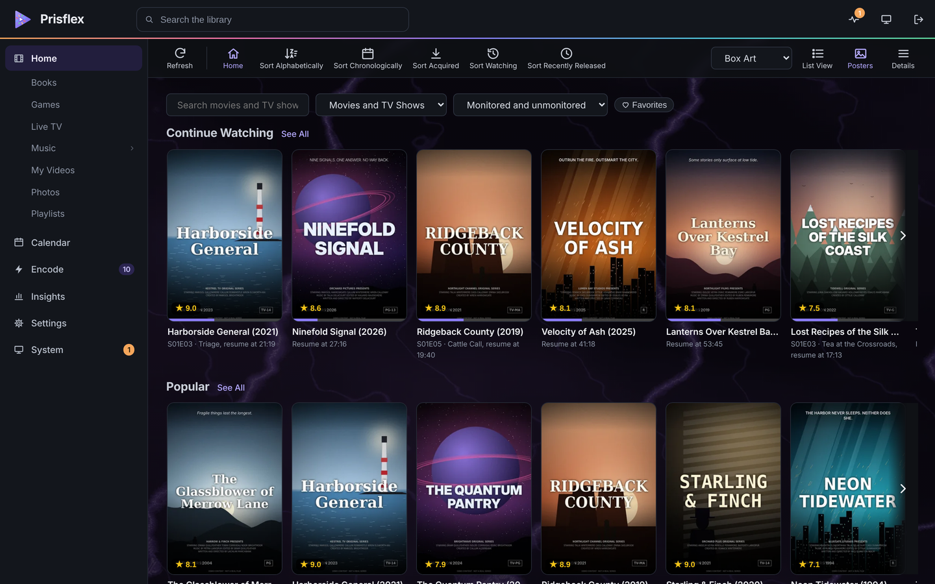The image size is (935, 584).
Task: Advance the Popular row with next arrow
Action: point(903,489)
